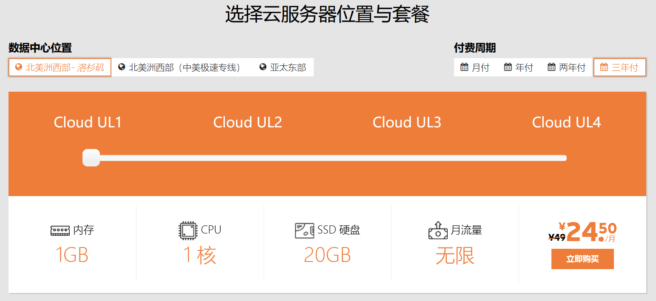The height and width of the screenshot is (301, 656).
Task: Click the calendar icon next to 三年付
Action: click(x=604, y=67)
